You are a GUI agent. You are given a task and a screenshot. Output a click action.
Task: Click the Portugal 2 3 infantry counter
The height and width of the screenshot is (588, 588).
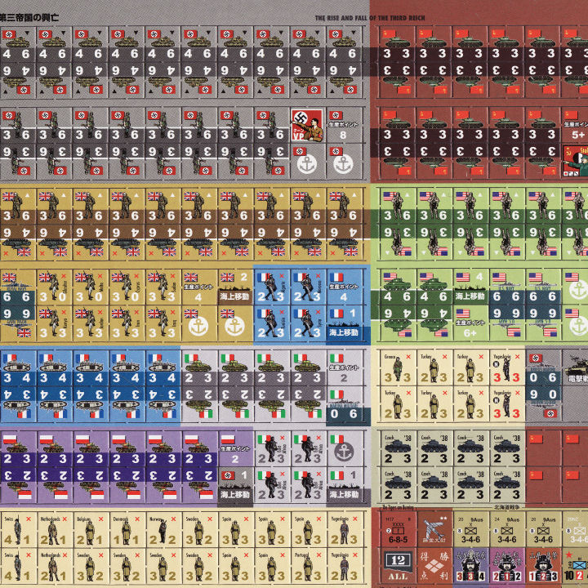(307, 567)
